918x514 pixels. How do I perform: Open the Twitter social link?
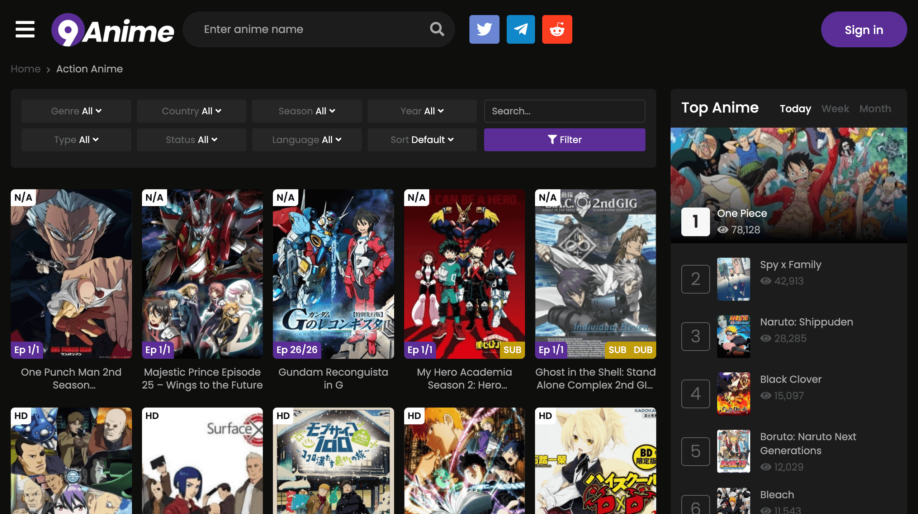click(484, 29)
